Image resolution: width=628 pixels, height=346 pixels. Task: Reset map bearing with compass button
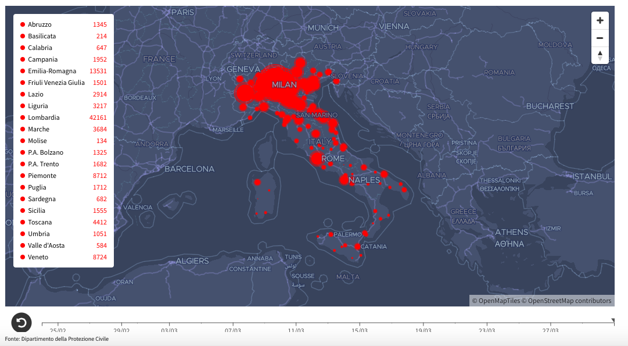coord(600,55)
